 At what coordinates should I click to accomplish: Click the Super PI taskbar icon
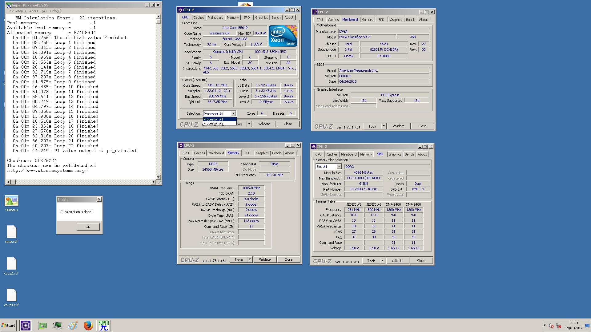[x=104, y=325]
